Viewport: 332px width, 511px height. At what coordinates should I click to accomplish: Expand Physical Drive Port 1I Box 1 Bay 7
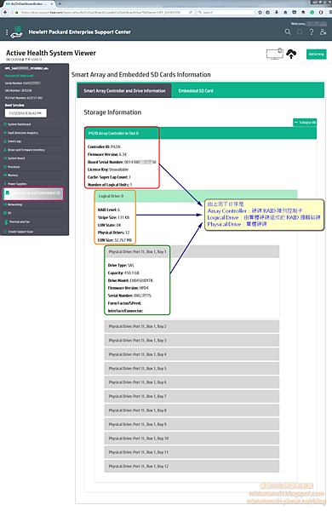coord(192,396)
